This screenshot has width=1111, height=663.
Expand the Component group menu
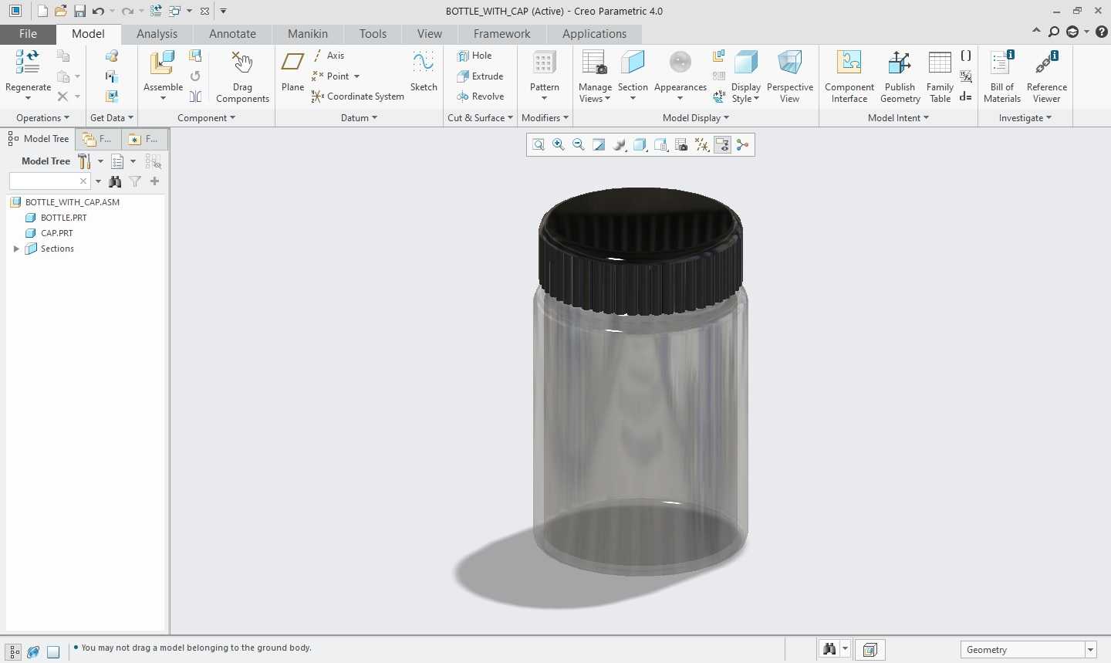click(206, 118)
